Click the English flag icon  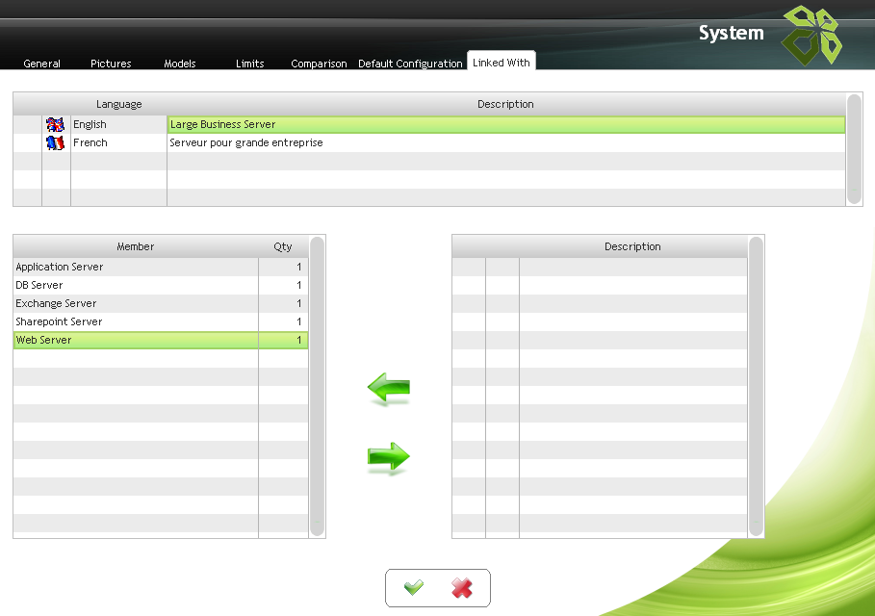[56, 124]
